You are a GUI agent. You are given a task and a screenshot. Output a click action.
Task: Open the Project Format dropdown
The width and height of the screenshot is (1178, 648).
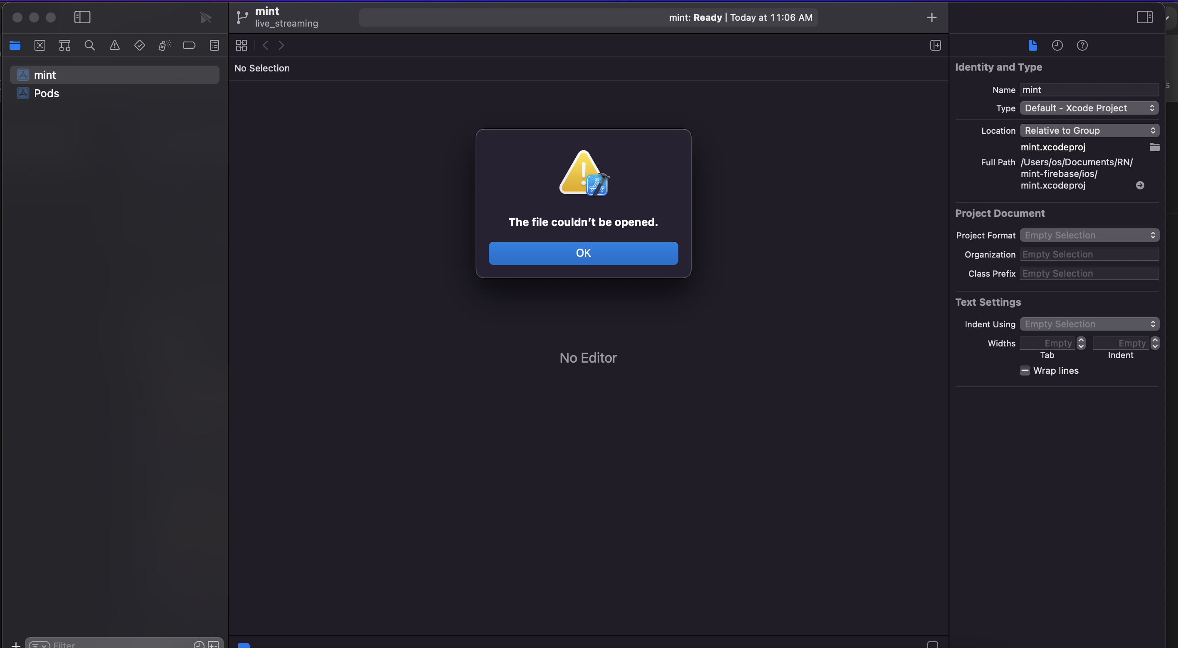tap(1089, 235)
